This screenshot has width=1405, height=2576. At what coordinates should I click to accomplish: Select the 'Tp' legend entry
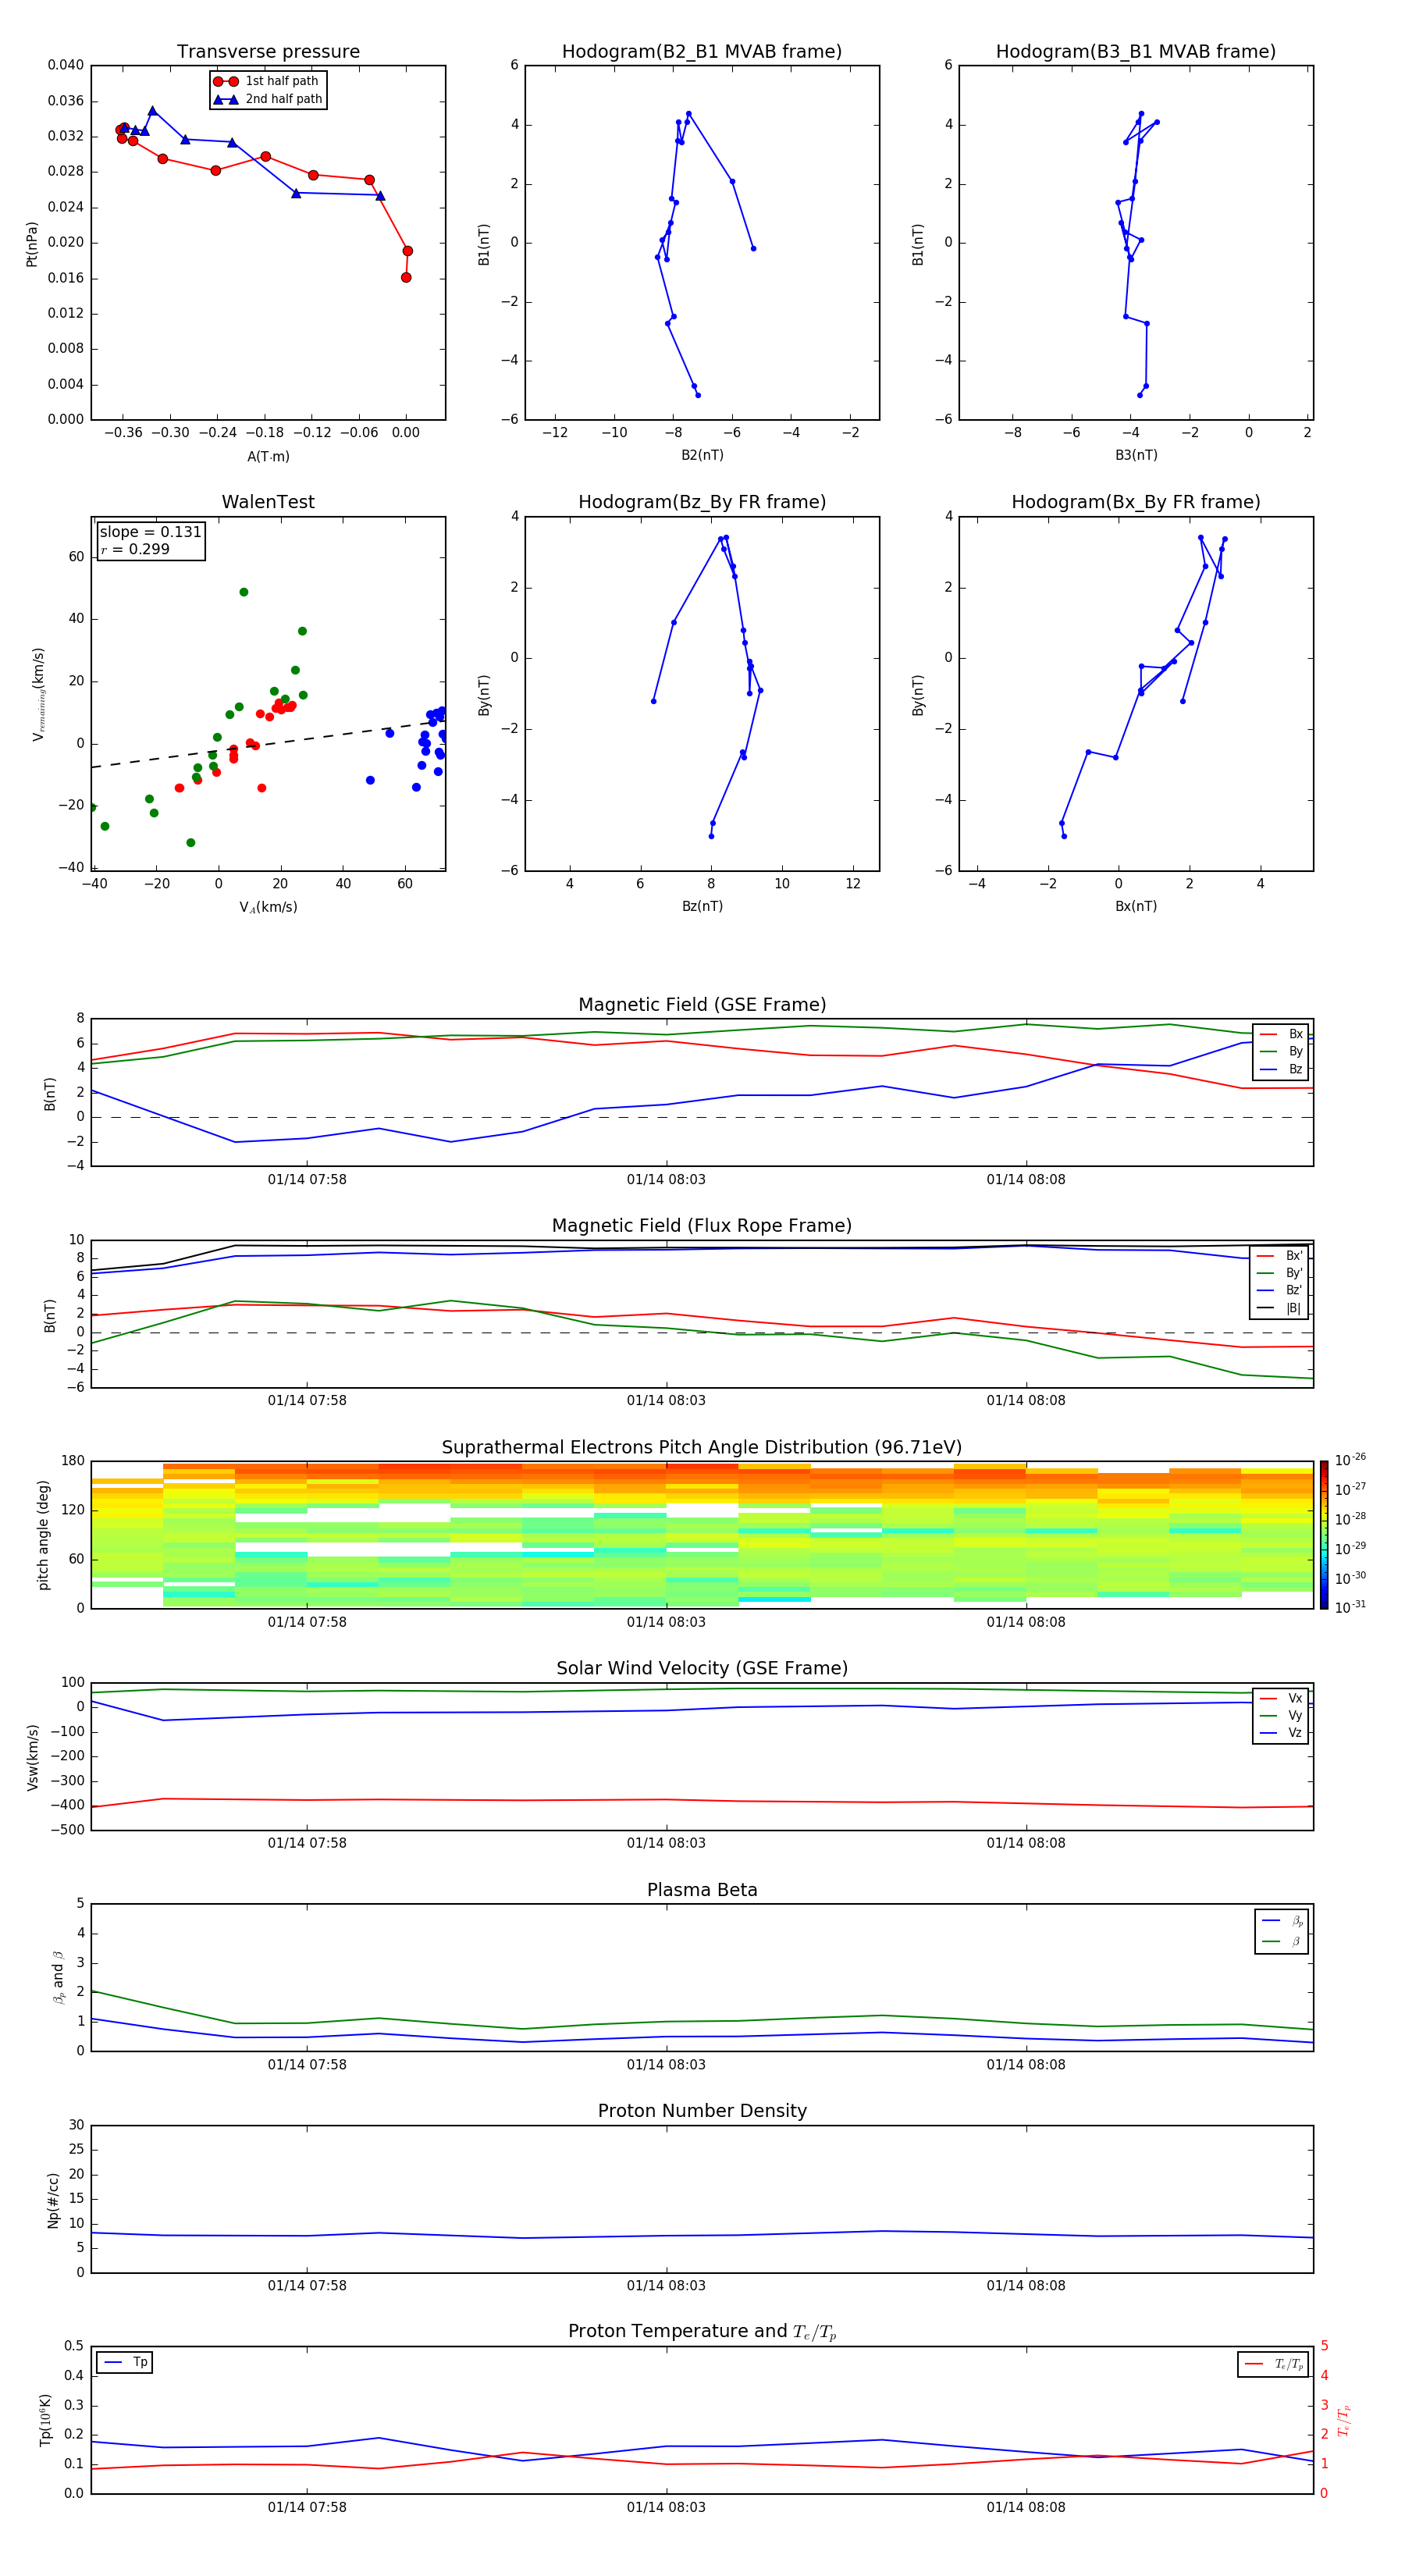coord(125,2362)
